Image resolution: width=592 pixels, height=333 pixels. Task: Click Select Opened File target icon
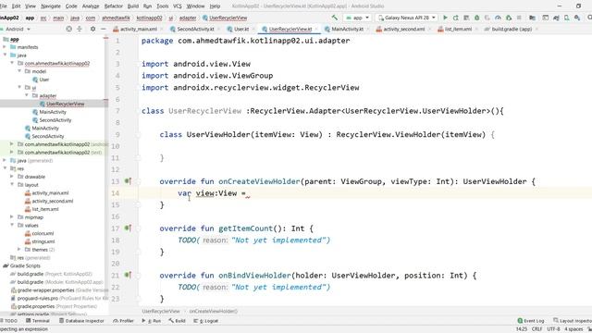[68, 29]
